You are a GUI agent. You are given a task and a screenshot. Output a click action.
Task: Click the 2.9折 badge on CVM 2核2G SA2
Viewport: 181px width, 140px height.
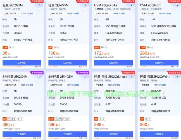97,47
